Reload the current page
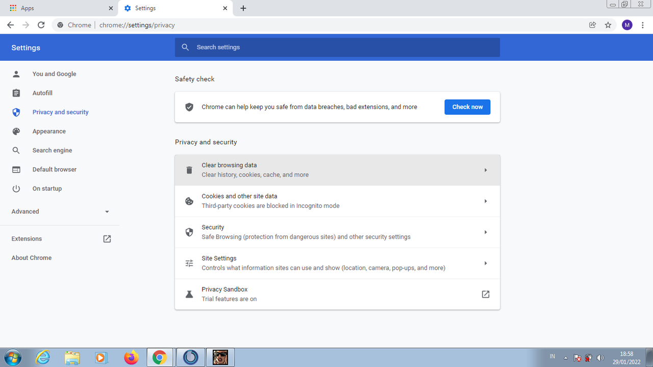Image resolution: width=653 pixels, height=367 pixels. (41, 25)
